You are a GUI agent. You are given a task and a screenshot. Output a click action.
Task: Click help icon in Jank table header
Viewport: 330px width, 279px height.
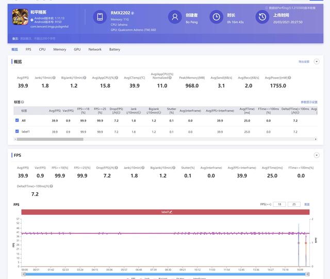pos(139,112)
